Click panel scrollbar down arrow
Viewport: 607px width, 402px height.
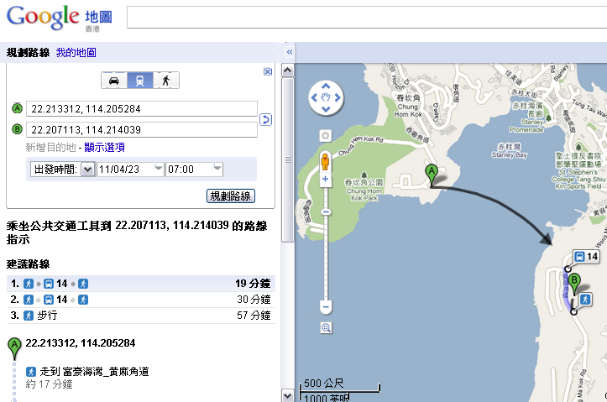click(288, 395)
